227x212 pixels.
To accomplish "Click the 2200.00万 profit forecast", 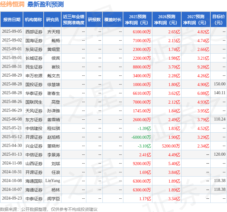I will [x=142, y=58].
